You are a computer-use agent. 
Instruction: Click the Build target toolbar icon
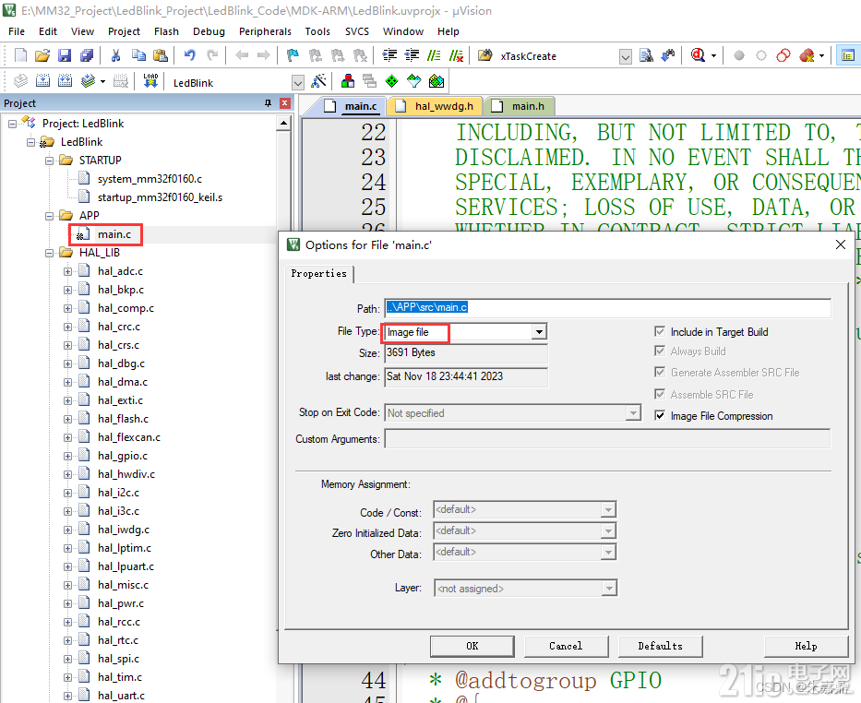click(x=42, y=82)
